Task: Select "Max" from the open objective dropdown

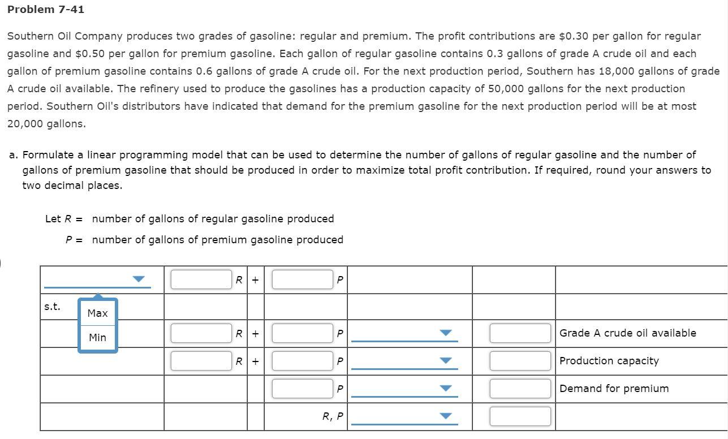Action: 97,313
